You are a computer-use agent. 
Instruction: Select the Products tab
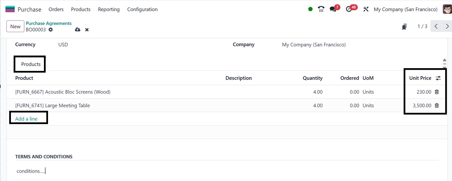coord(31,64)
